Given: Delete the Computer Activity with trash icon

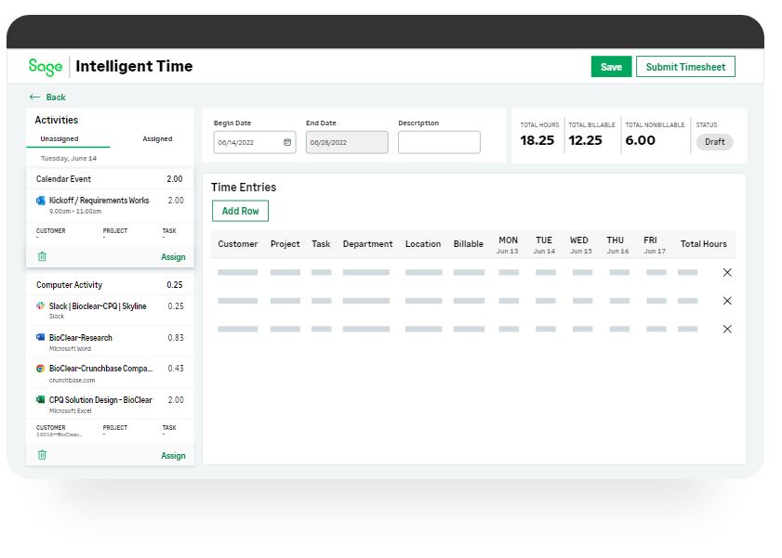Looking at the screenshot, I should [42, 454].
